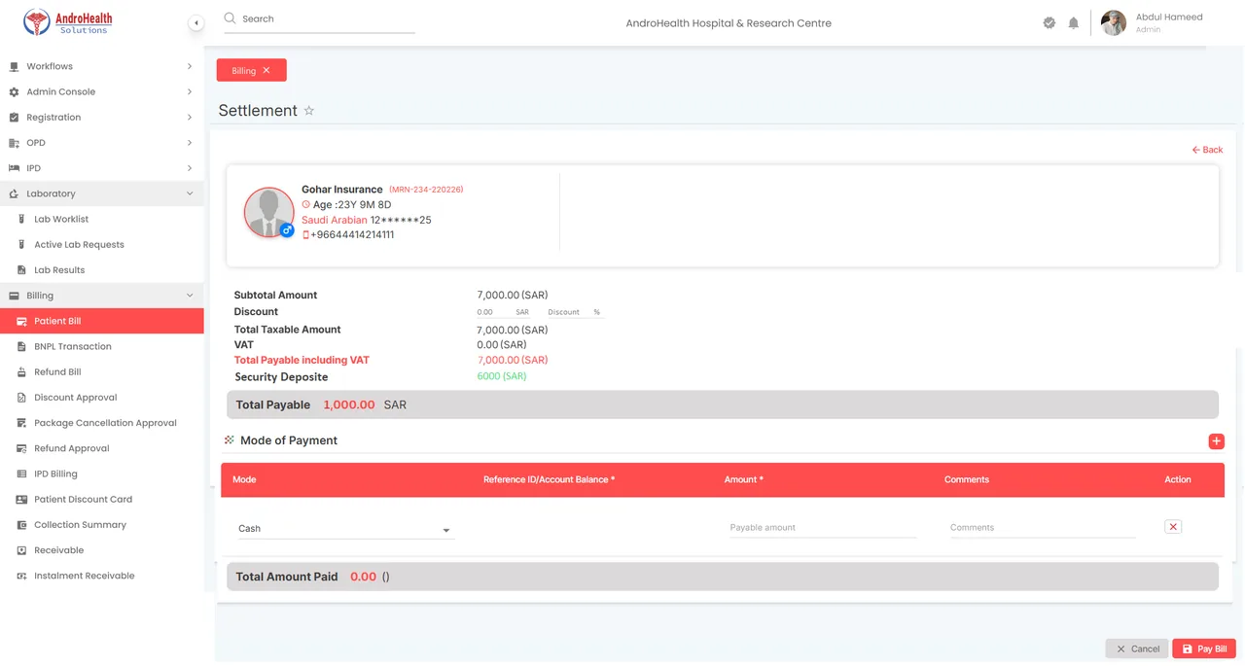Click the Discount percent field
1245x666 pixels.
click(575, 312)
